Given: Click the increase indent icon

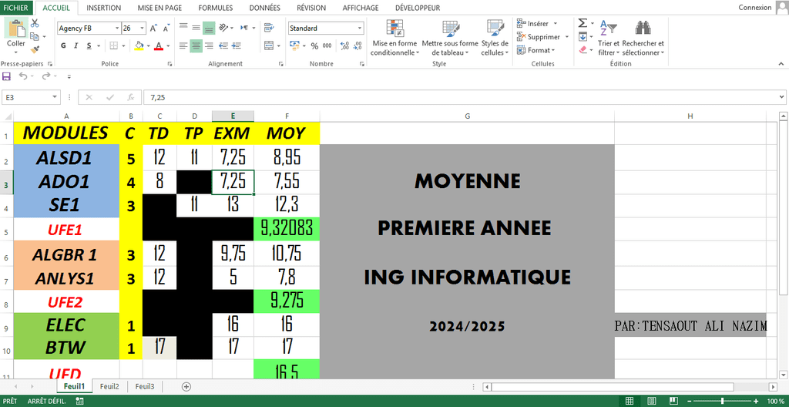Looking at the screenshot, I should [x=236, y=45].
